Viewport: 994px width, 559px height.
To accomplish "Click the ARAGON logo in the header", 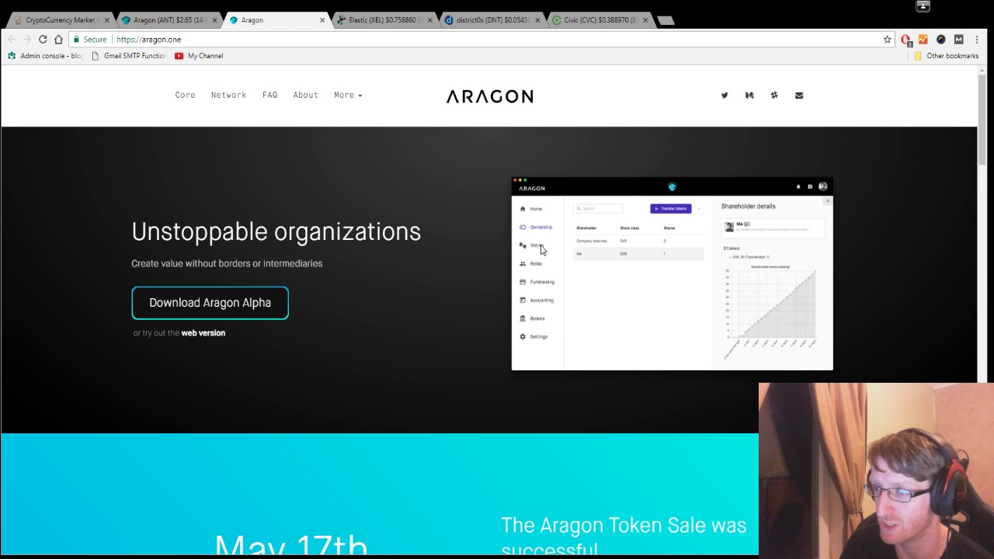I will [x=489, y=96].
